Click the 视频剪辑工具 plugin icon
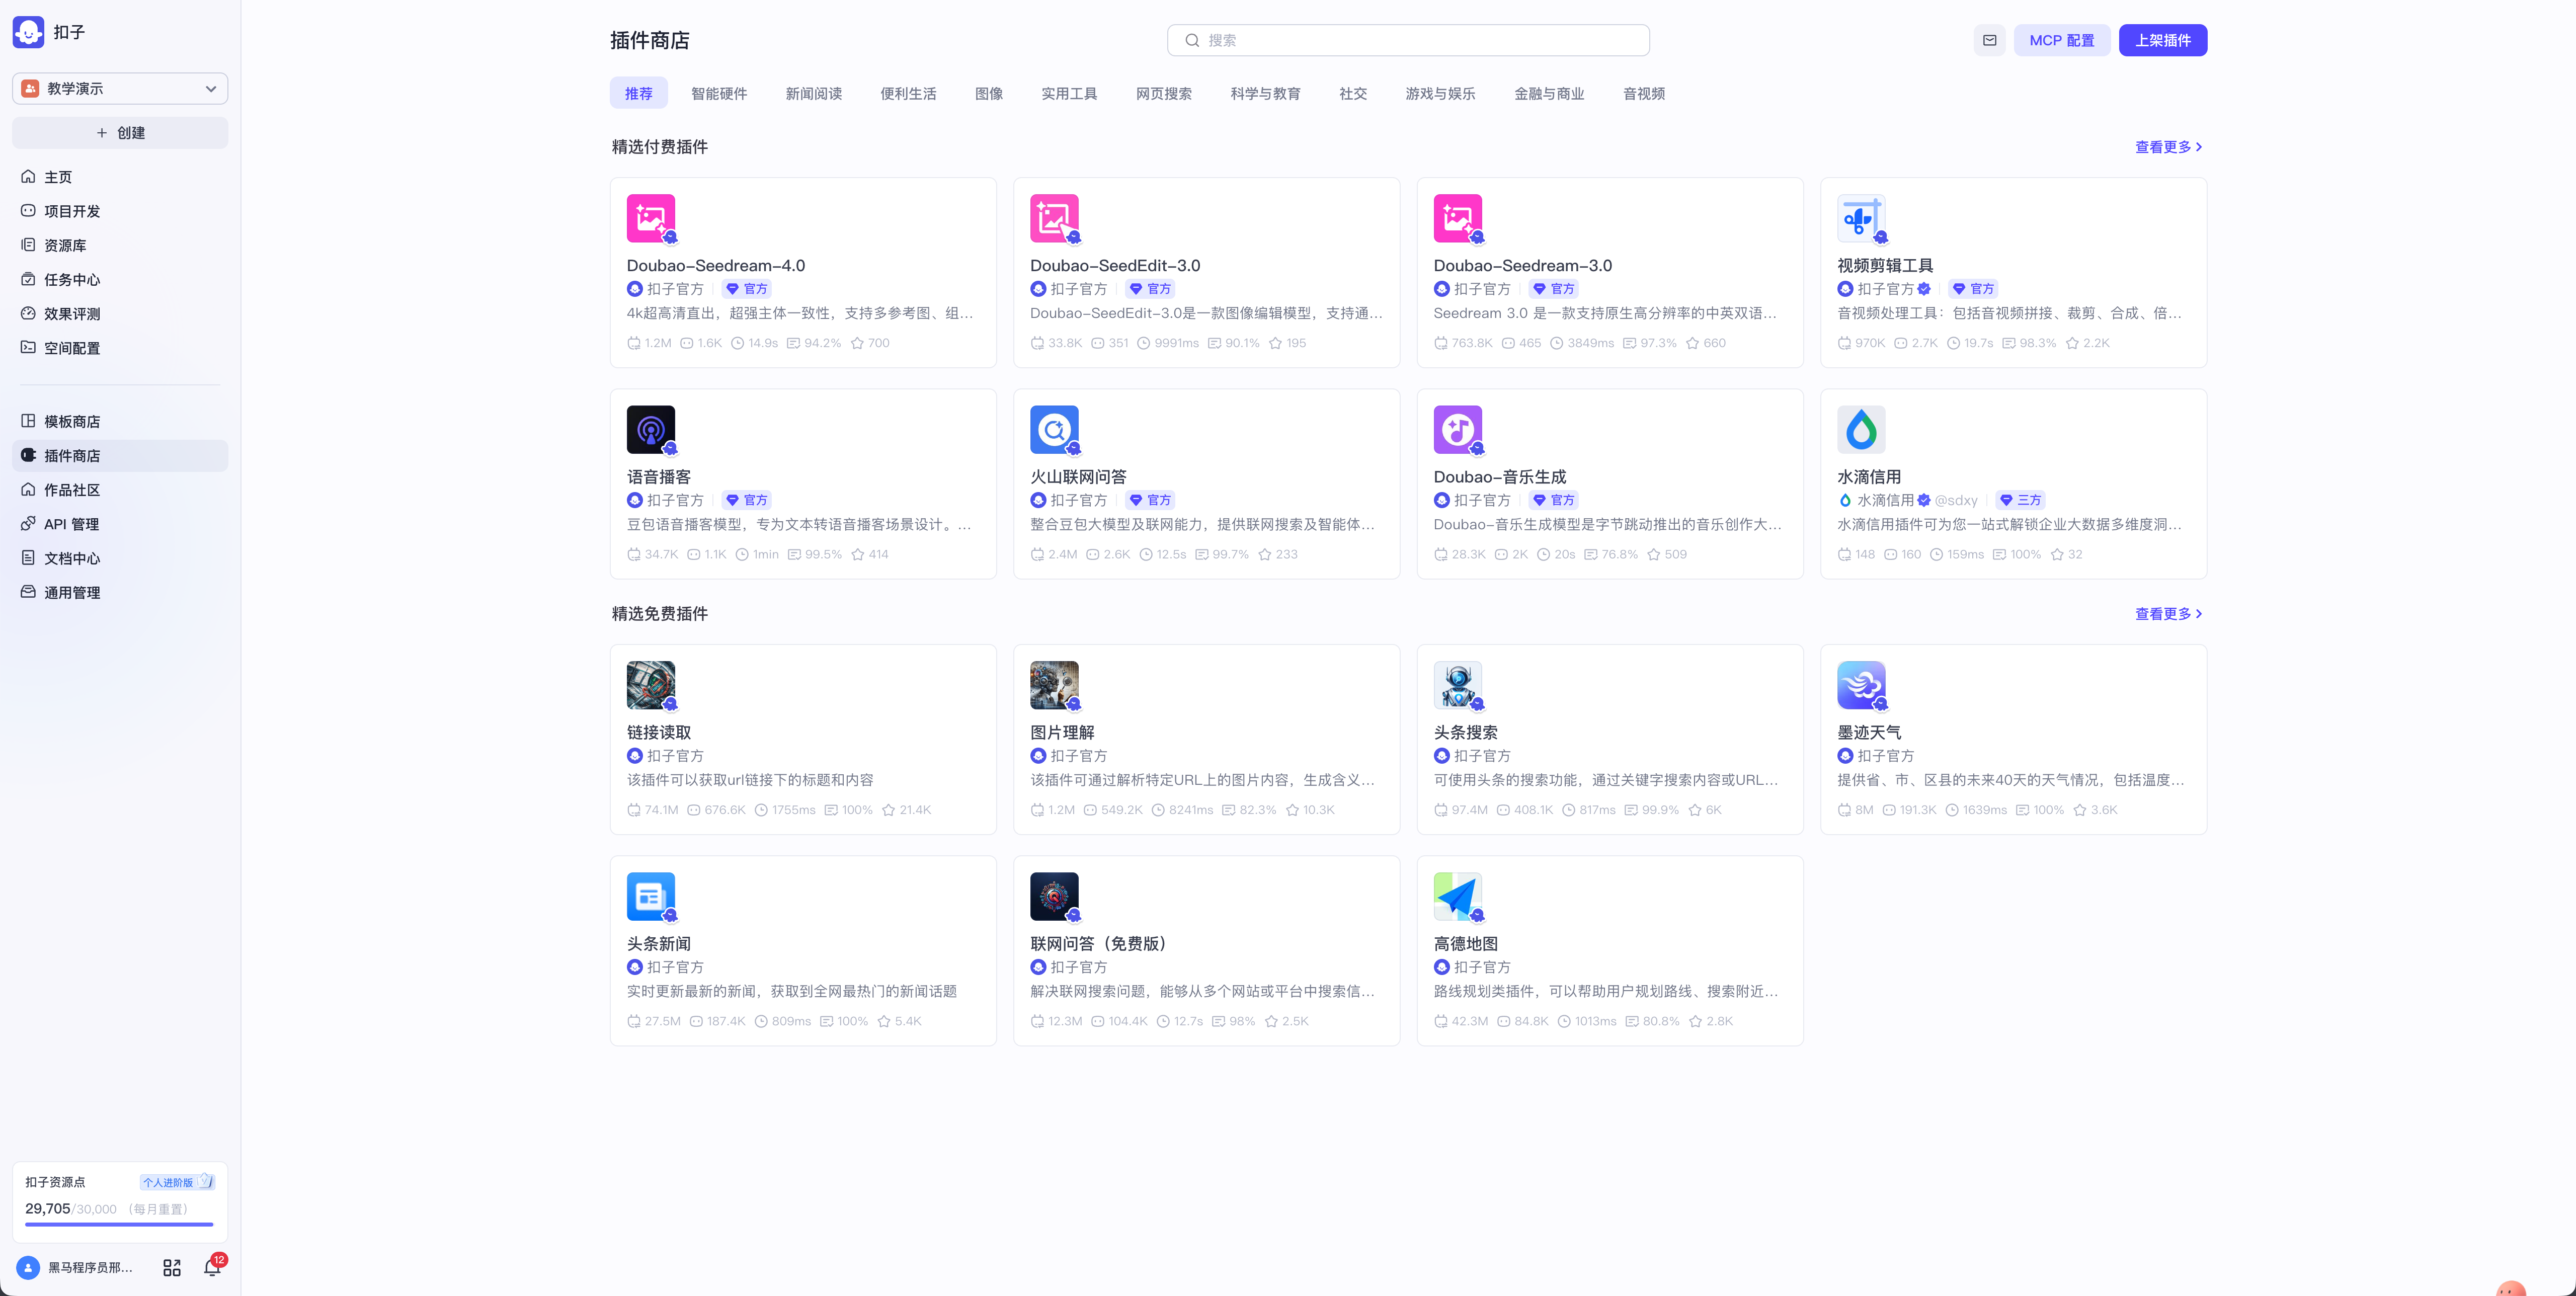Image resolution: width=2576 pixels, height=1296 pixels. coord(1860,218)
